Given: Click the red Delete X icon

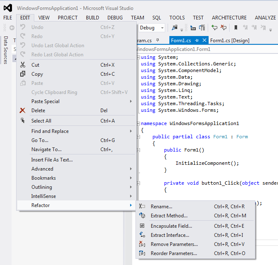Looking at the screenshot, I should [23, 111].
